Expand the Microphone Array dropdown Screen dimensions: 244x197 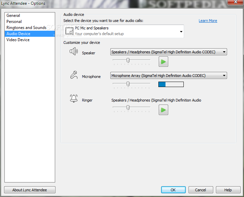click(x=169, y=76)
